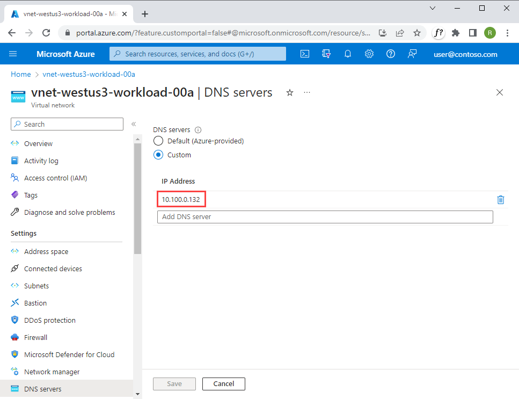This screenshot has width=519, height=399.
Task: Open the Azure portal hamburger menu
Action: click(13, 54)
